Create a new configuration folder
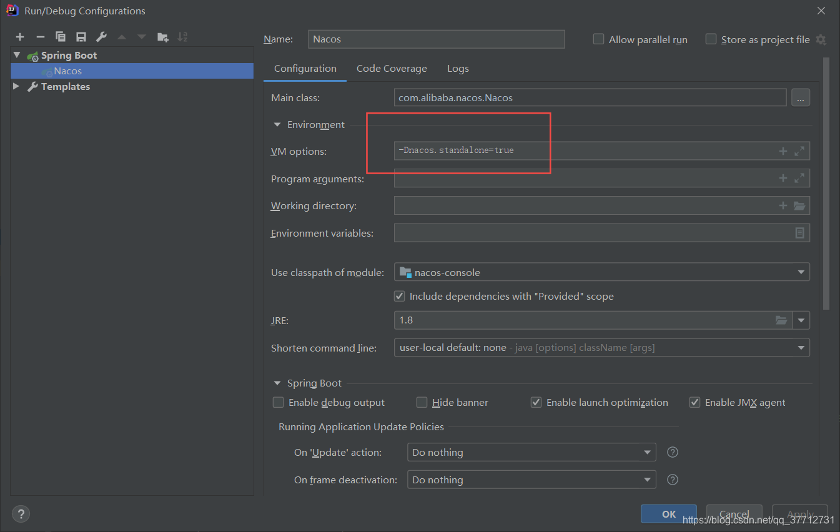Image resolution: width=840 pixels, height=532 pixels. coord(162,37)
